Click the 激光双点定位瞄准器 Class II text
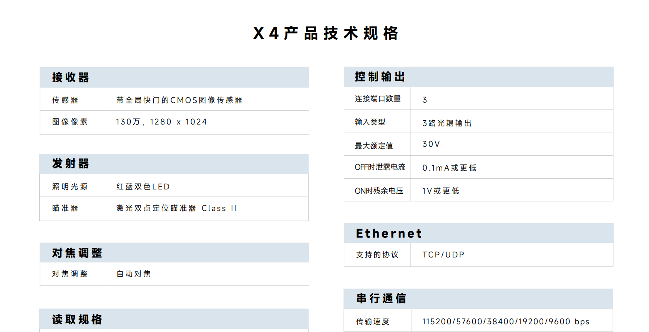 coord(176,208)
